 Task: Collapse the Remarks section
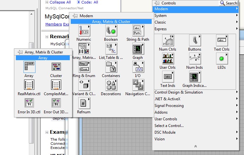[x=47, y=37]
